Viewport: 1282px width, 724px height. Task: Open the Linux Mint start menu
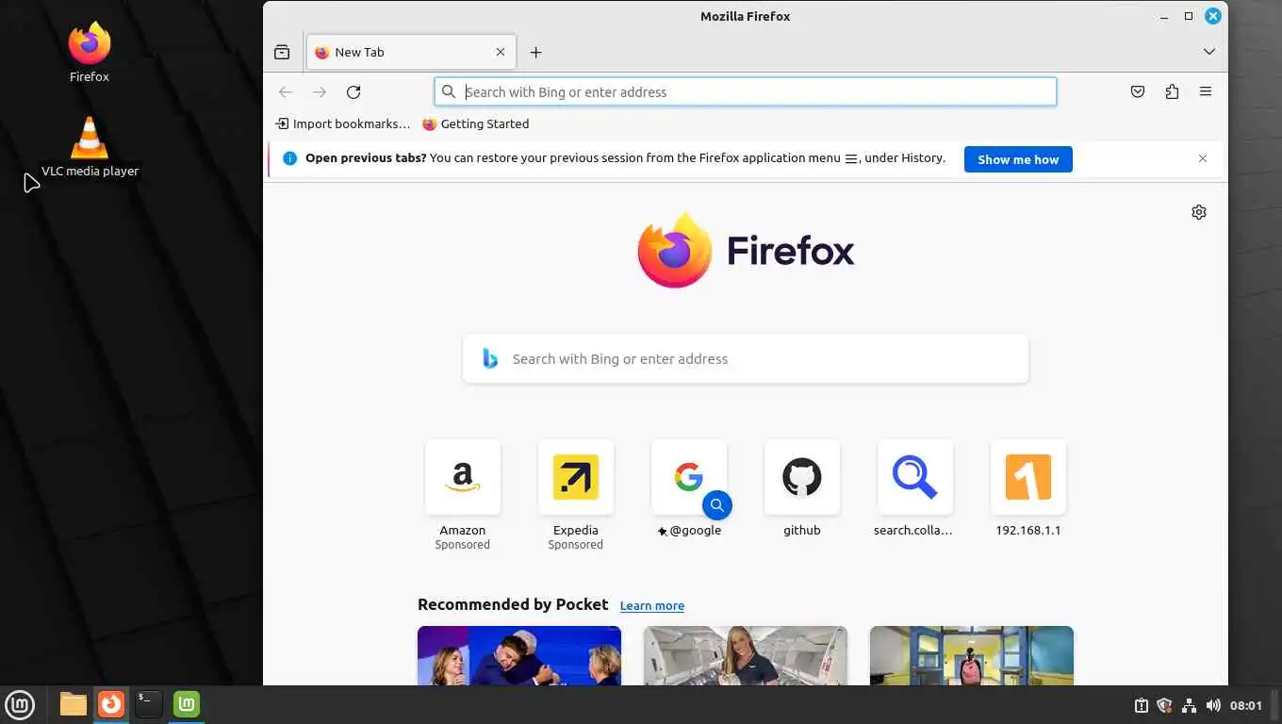coord(20,704)
